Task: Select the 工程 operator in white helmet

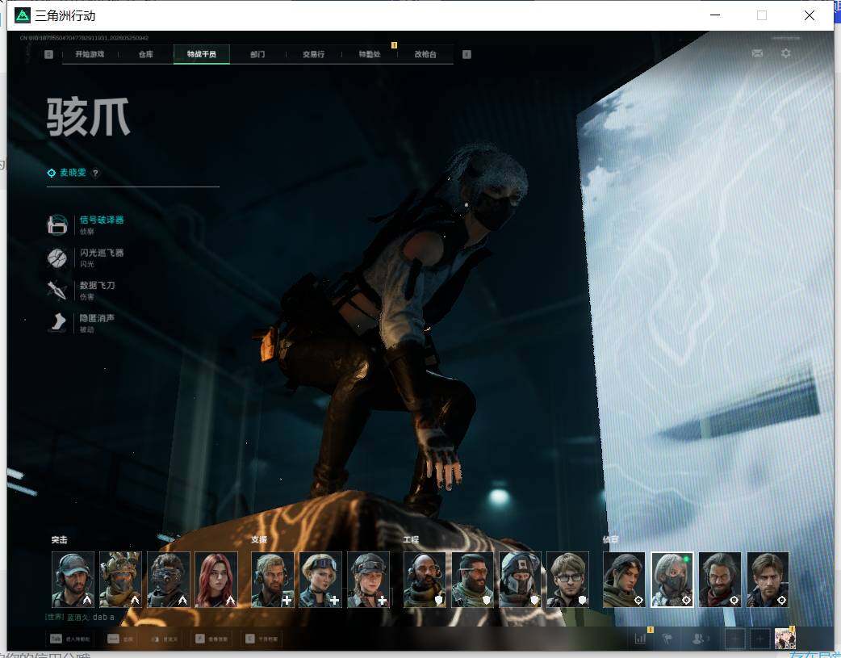Action: click(x=521, y=580)
